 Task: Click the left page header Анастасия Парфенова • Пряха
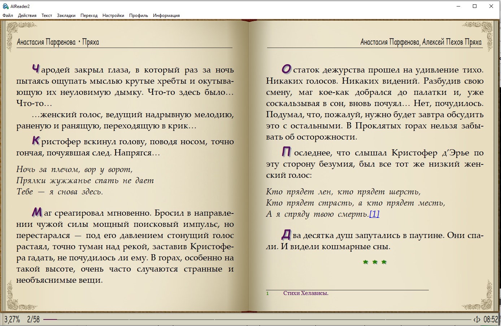[58, 42]
